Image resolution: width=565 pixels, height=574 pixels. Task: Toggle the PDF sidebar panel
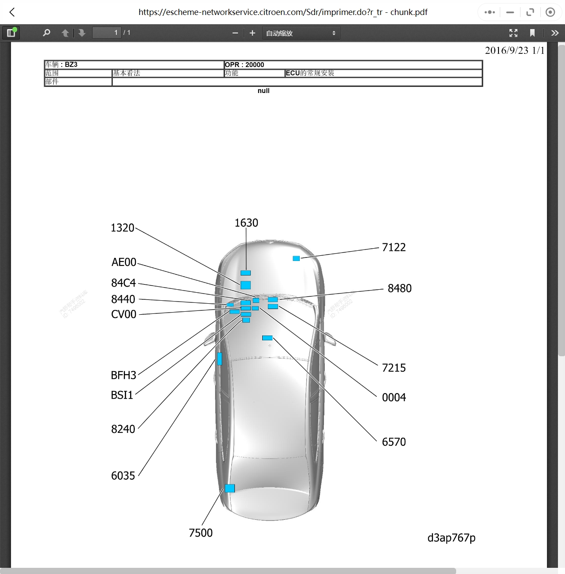pyautogui.click(x=11, y=33)
